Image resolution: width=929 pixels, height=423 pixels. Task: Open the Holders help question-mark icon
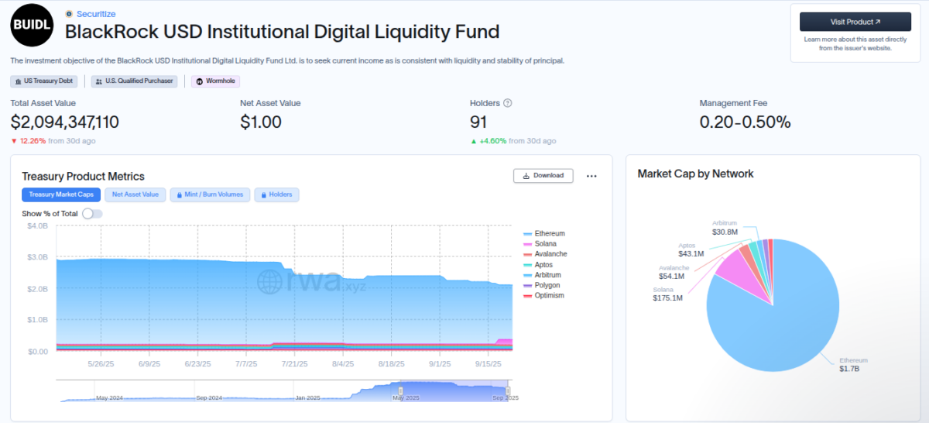tap(508, 103)
